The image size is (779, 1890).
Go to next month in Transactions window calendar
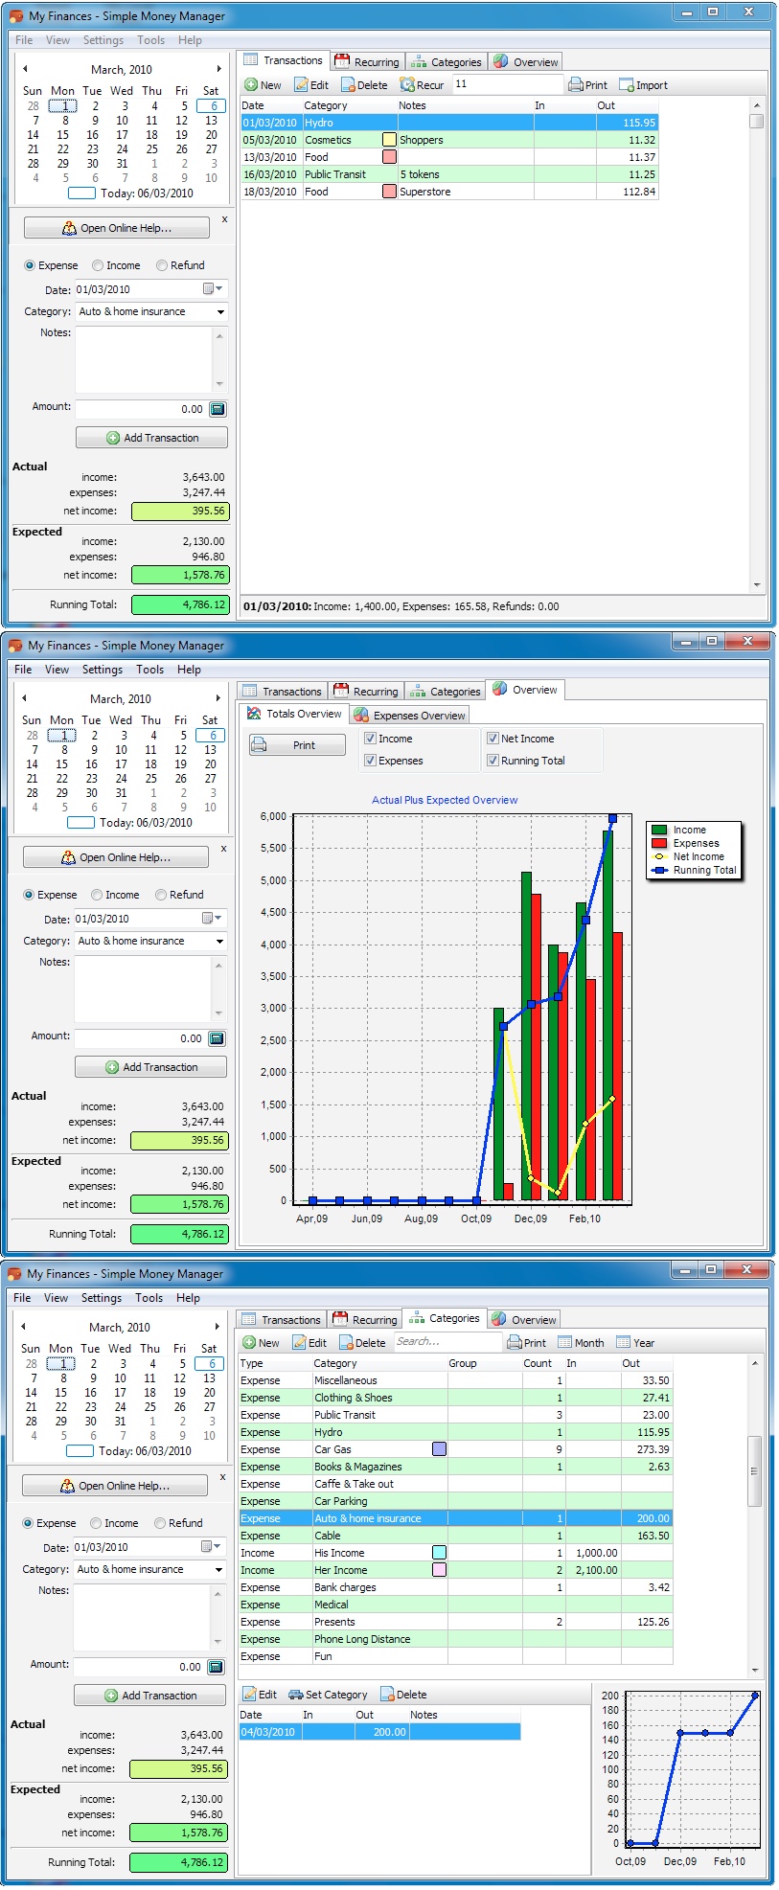click(218, 69)
